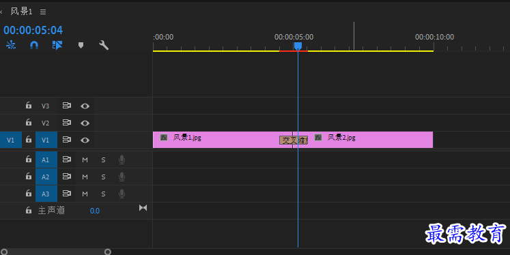Select the 交叉缩放 transition between clips
This screenshot has height=255, width=510.
click(294, 140)
